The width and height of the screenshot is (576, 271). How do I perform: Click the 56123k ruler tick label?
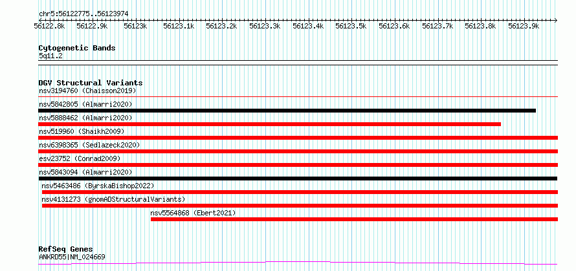[135, 26]
